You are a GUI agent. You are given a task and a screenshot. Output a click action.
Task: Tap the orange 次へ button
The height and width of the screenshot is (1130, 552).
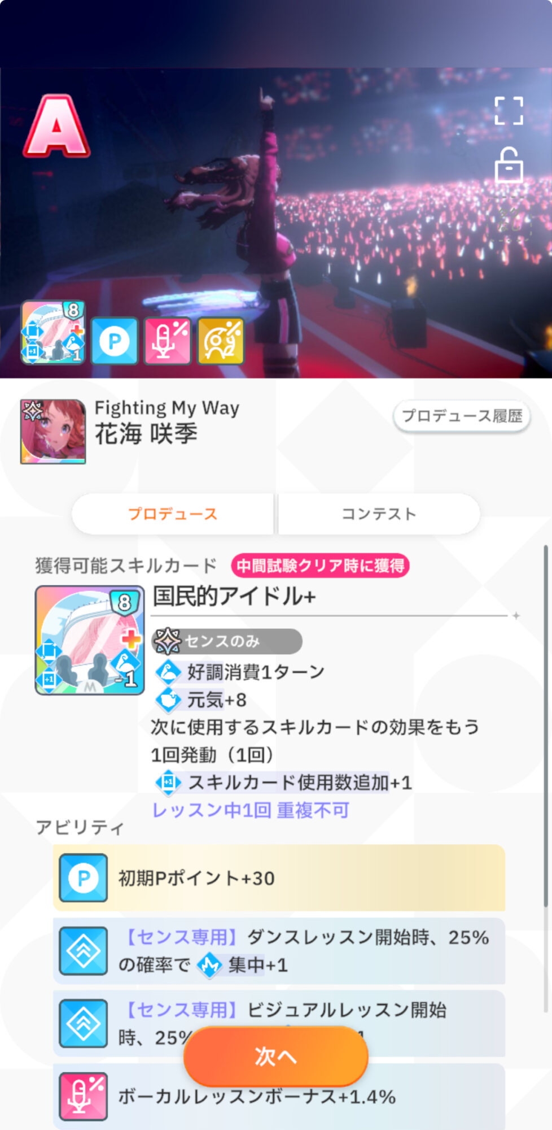[276, 1056]
